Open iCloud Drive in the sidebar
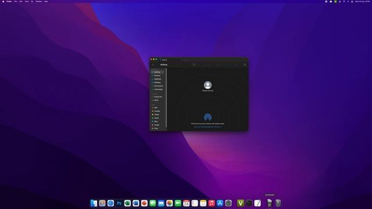372x209 pixels. tap(158, 97)
